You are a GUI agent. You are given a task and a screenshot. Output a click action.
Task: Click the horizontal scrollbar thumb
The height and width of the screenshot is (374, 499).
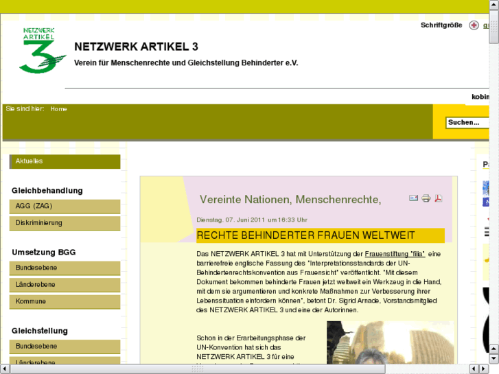pyautogui.click(x=197, y=369)
